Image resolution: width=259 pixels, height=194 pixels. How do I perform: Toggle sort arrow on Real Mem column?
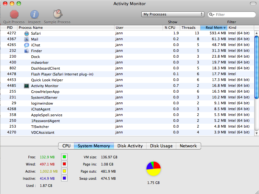224,28
